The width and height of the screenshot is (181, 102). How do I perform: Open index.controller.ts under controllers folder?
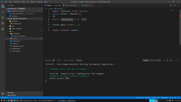click(20, 36)
